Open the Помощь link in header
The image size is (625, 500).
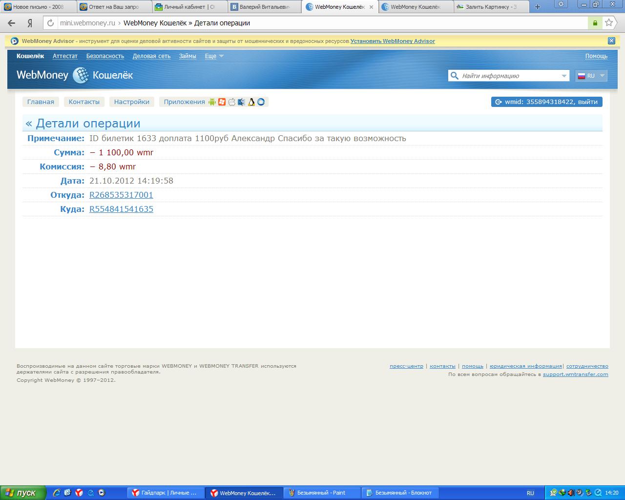tap(596, 56)
